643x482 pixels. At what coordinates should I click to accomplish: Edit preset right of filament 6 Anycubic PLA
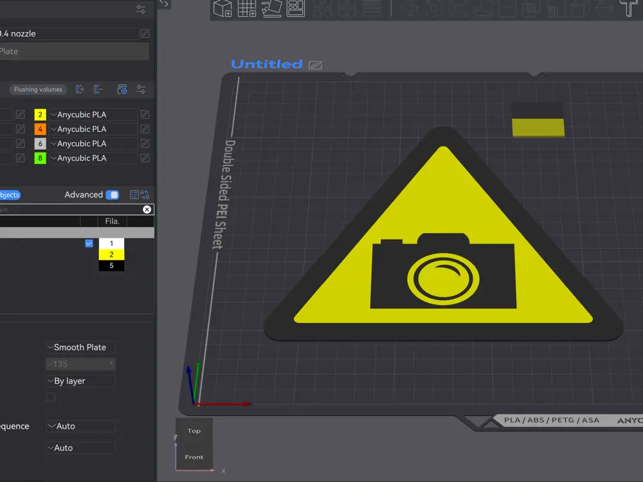145,143
